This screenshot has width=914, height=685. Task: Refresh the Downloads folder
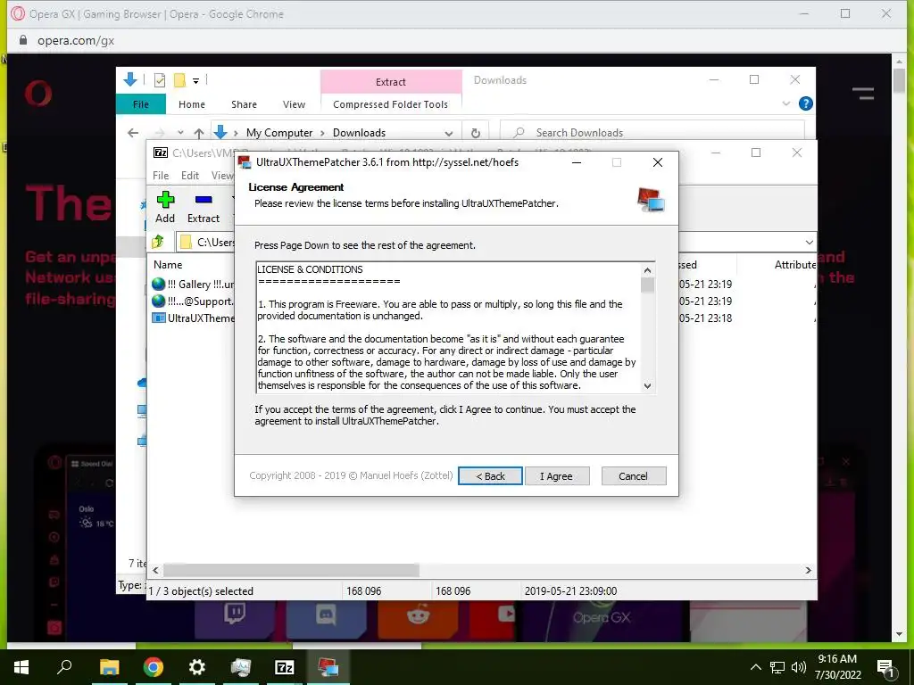(476, 133)
